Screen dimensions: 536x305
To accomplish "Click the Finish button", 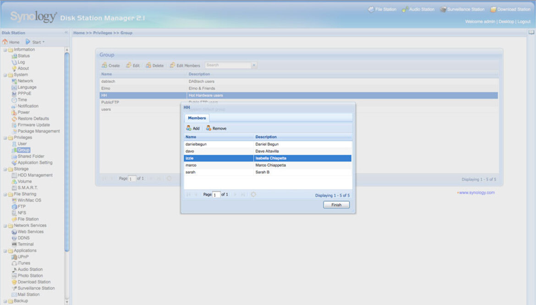I will [x=336, y=205].
